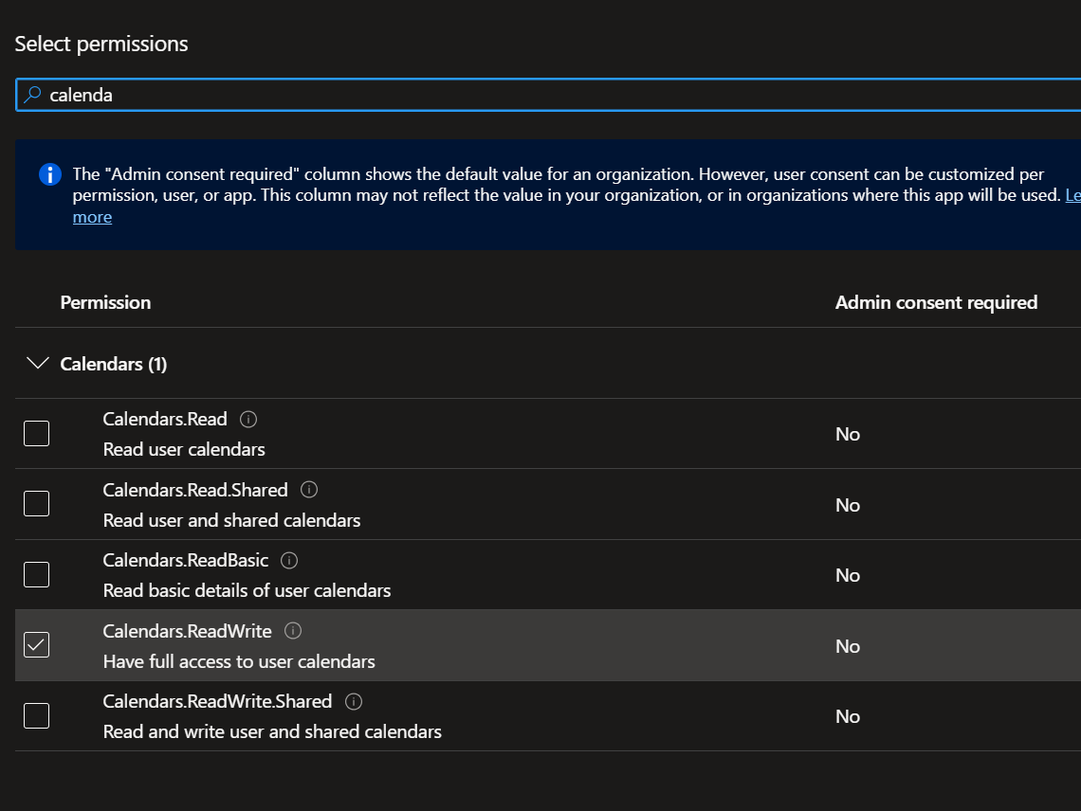Viewport: 1081px width, 811px height.
Task: Click the Permission column header
Action: pyautogui.click(x=105, y=302)
